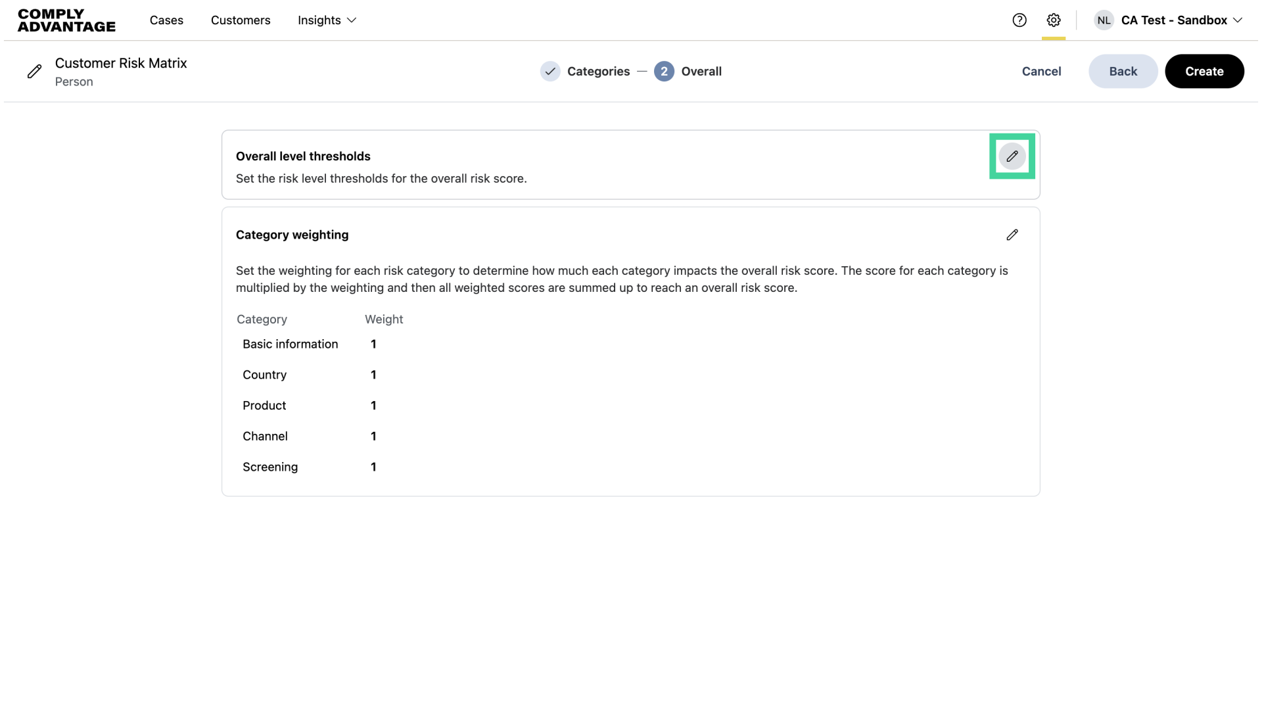Click the Category weighting pencil icon

point(1012,235)
